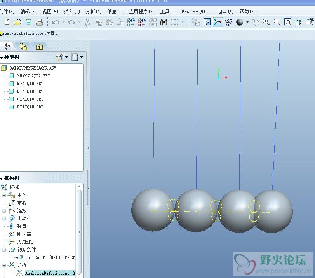The height and width of the screenshot is (278, 315).
Task: Paste using the clipboard icon
Action: point(109,22)
